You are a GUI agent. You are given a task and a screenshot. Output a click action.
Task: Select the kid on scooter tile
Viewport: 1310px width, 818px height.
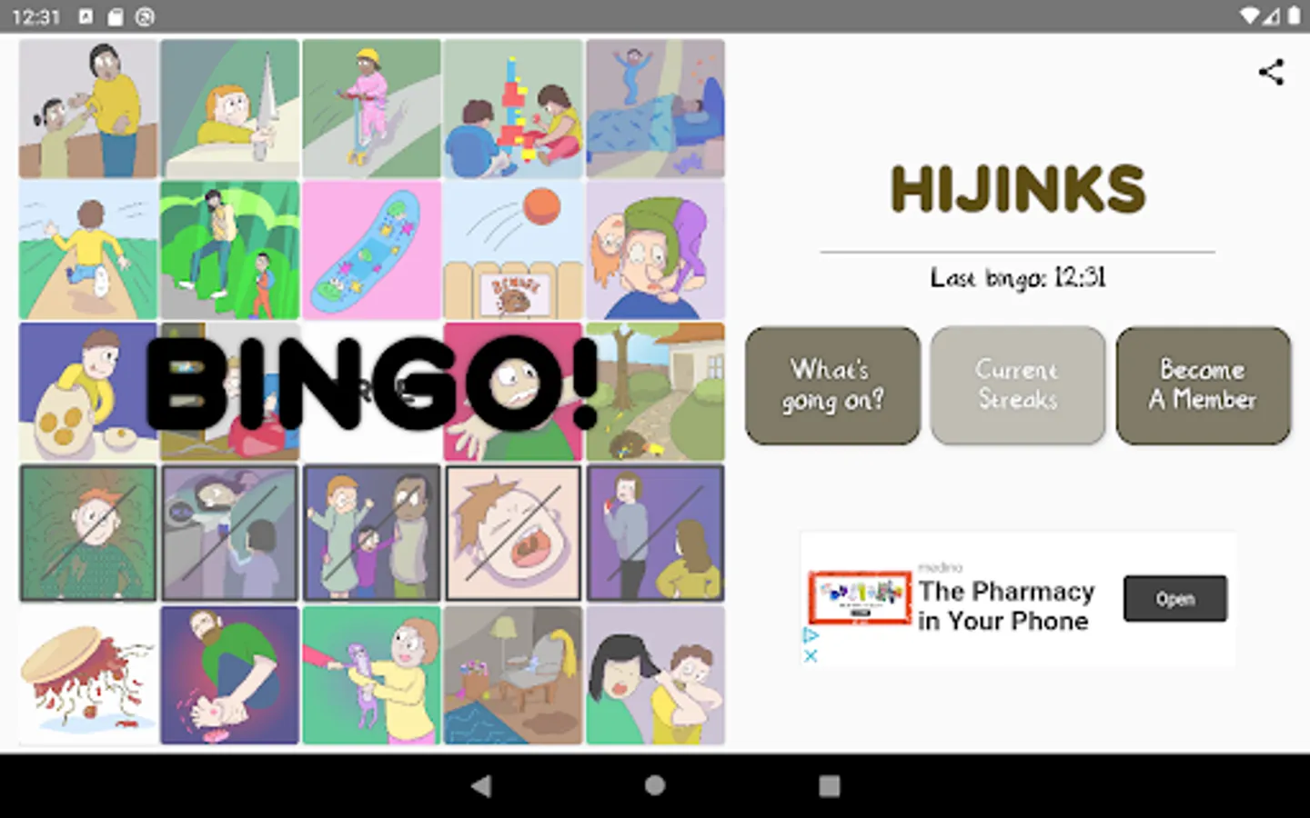pyautogui.click(x=371, y=108)
